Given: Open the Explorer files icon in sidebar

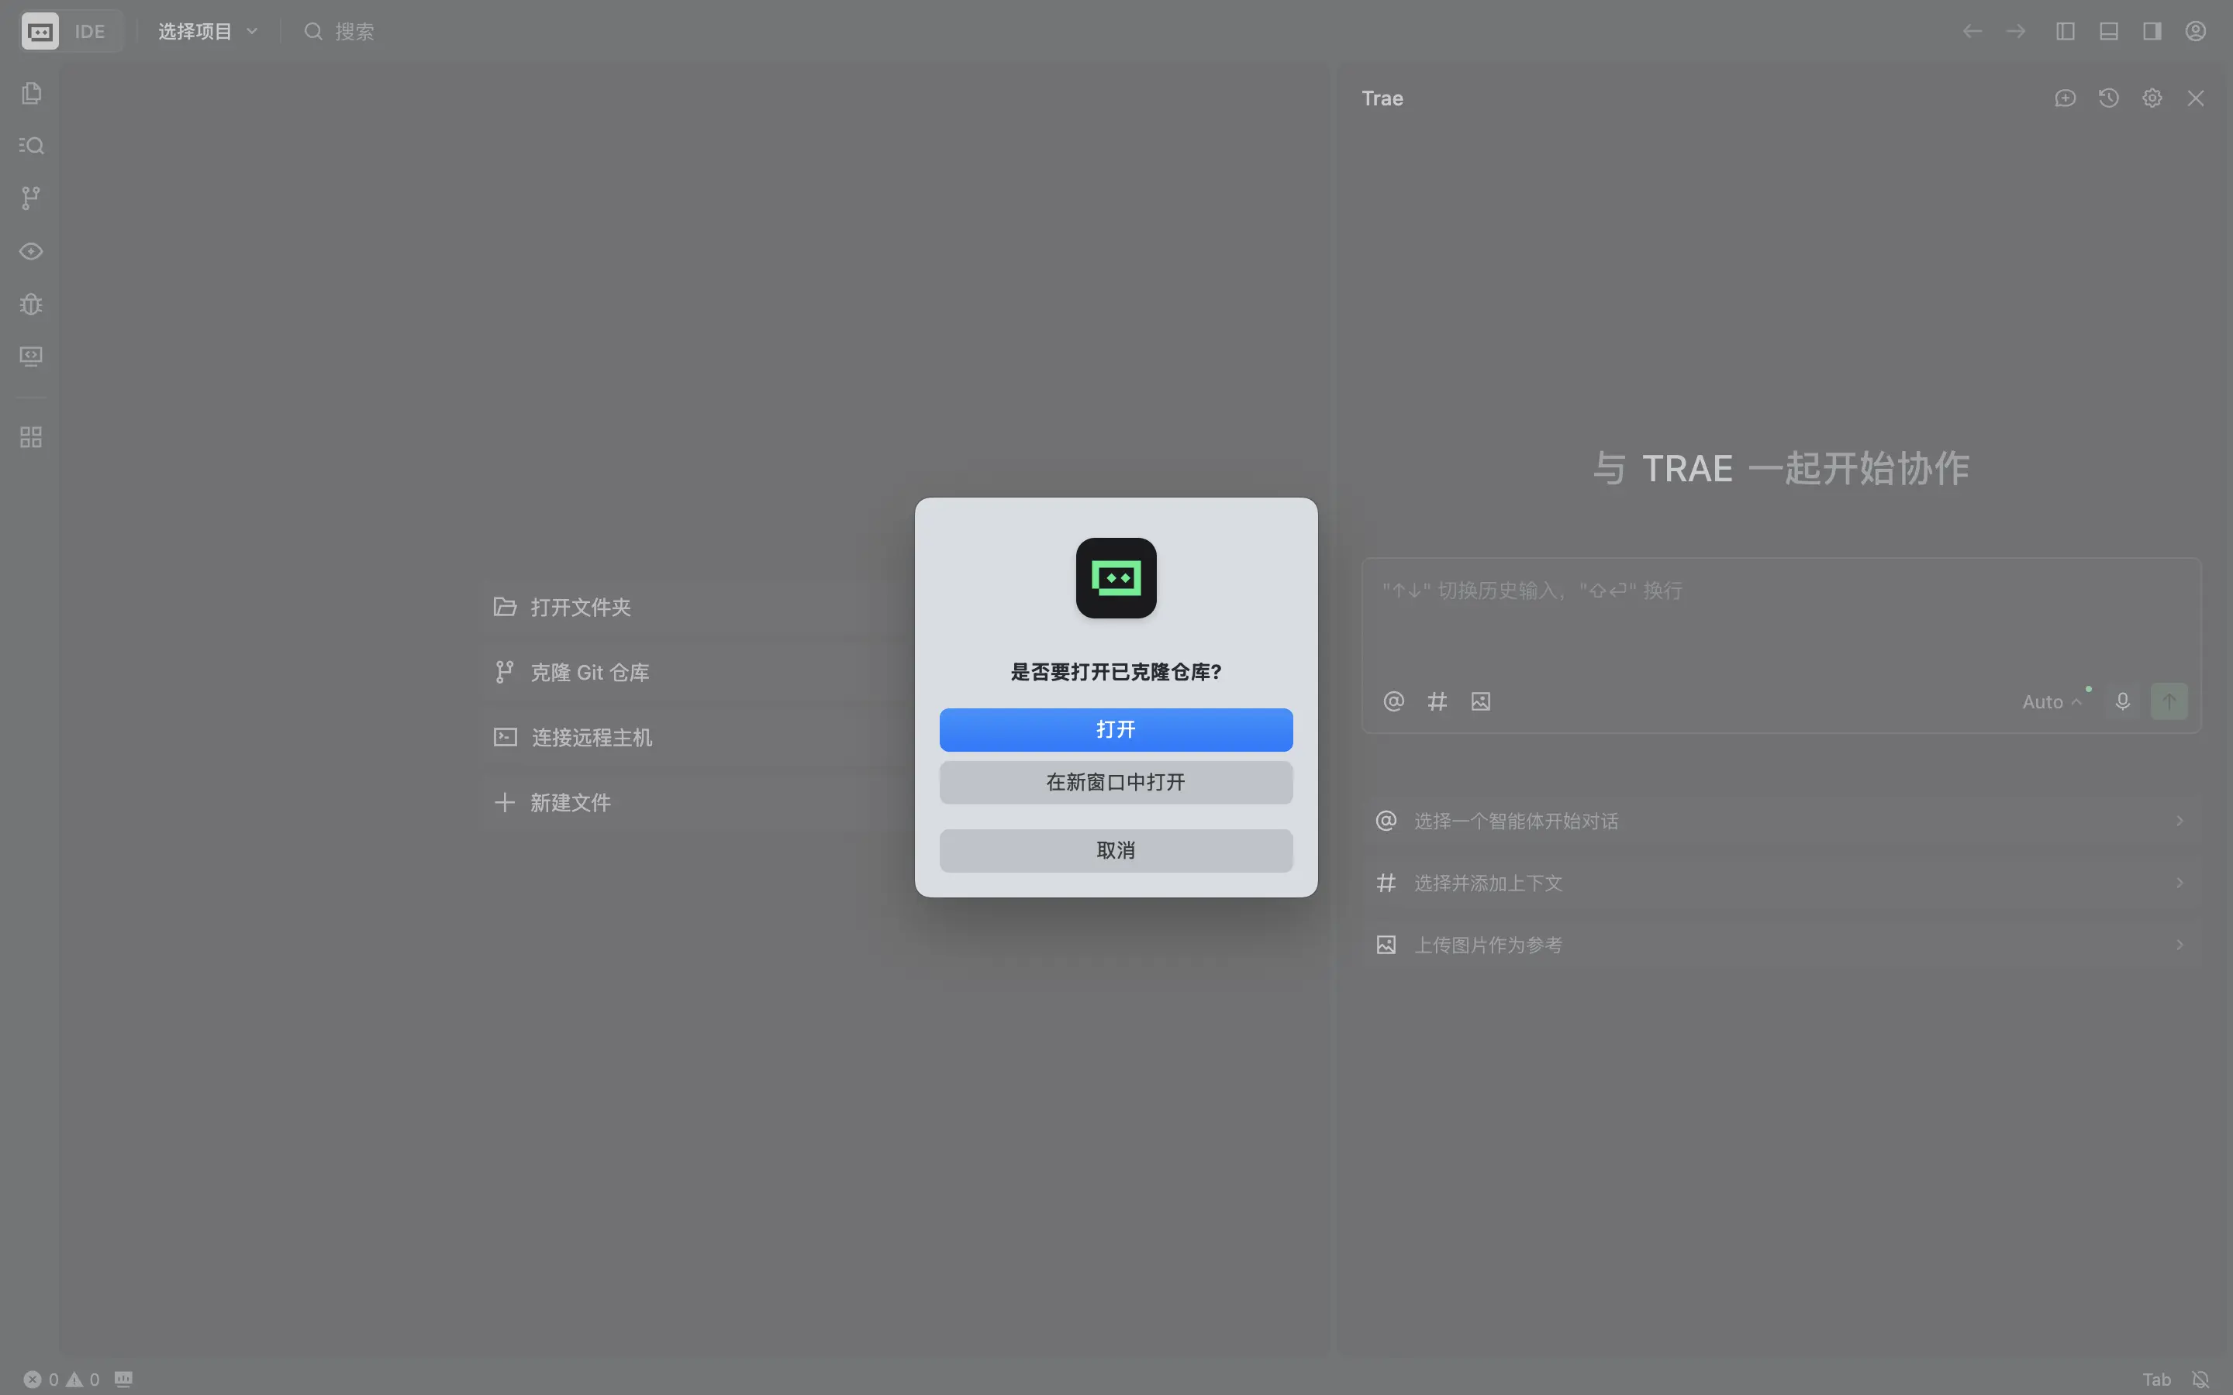Looking at the screenshot, I should click(x=31, y=93).
